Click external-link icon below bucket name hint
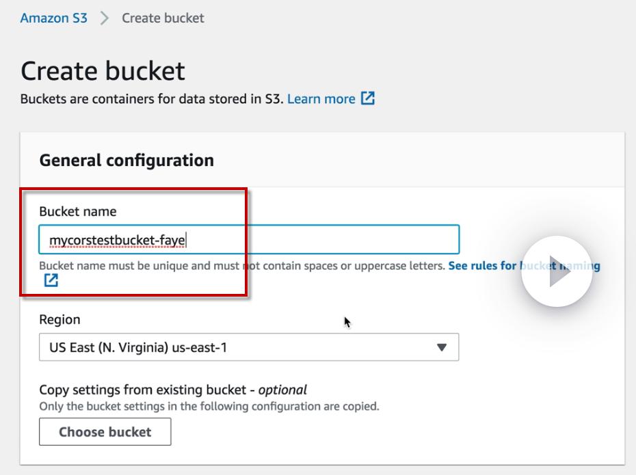 (x=51, y=280)
